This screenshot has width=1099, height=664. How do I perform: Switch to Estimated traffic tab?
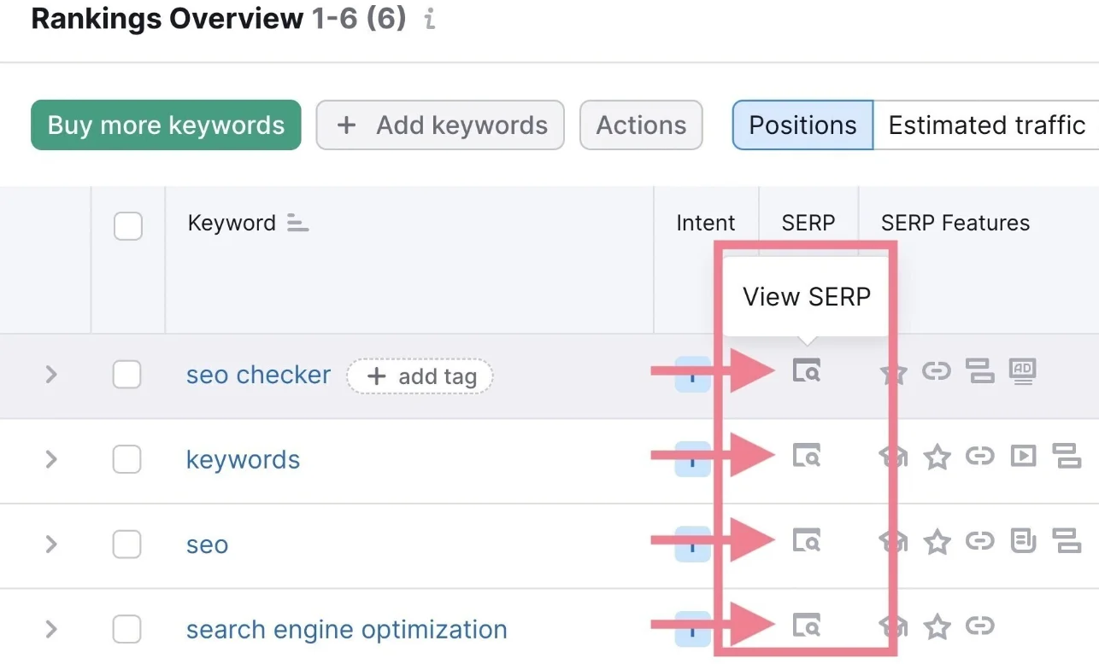click(986, 125)
